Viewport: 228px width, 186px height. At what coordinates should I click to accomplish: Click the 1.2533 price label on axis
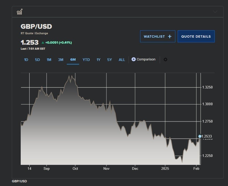207,136
